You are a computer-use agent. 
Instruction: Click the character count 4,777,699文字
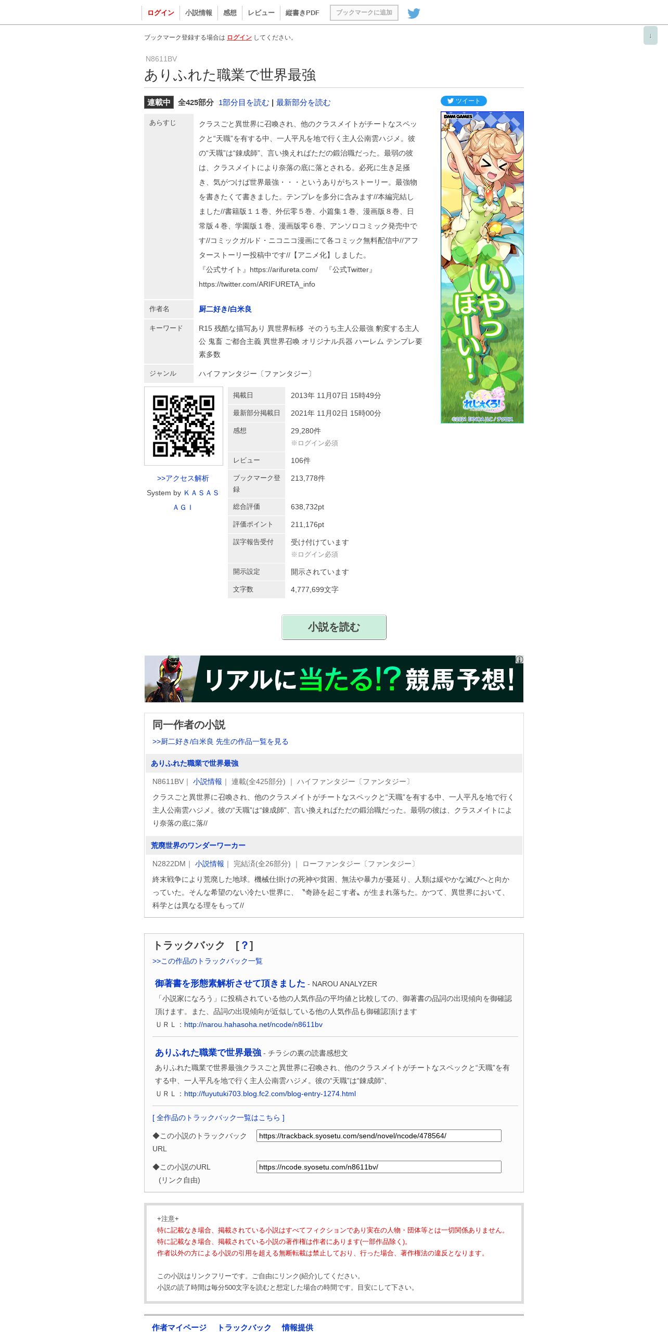(x=315, y=589)
